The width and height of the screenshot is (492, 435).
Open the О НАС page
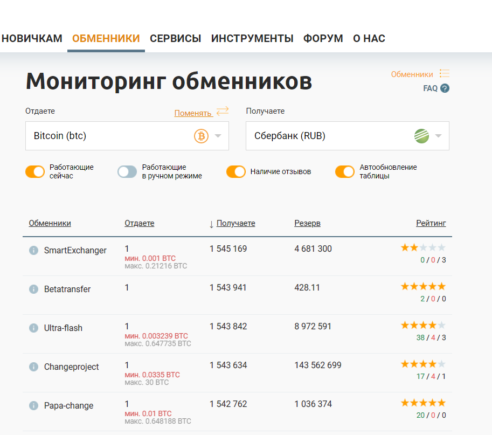(x=369, y=39)
